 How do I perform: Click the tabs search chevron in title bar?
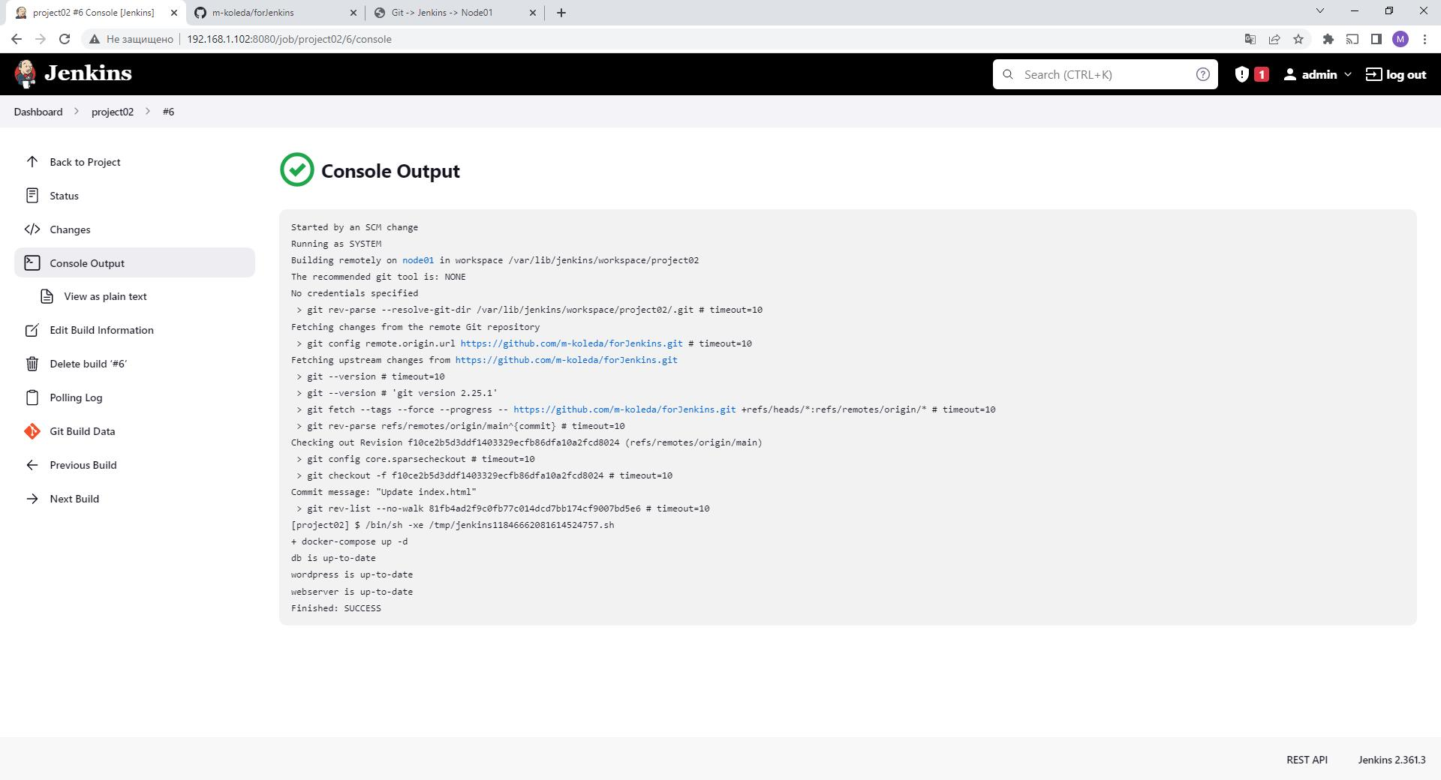(1319, 12)
